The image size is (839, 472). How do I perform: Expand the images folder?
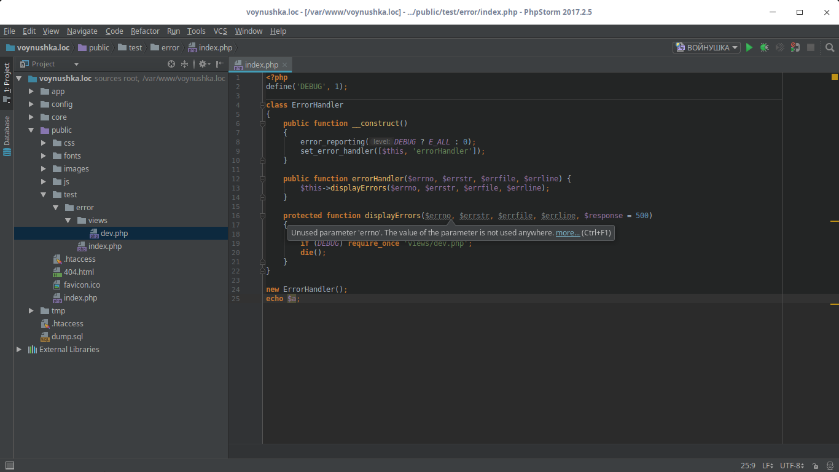[44, 168]
